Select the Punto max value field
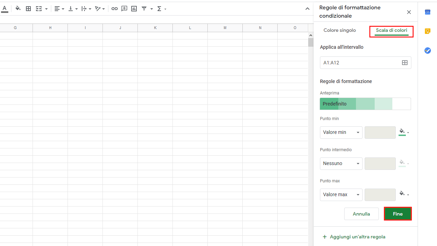The image size is (437, 246). click(380, 194)
